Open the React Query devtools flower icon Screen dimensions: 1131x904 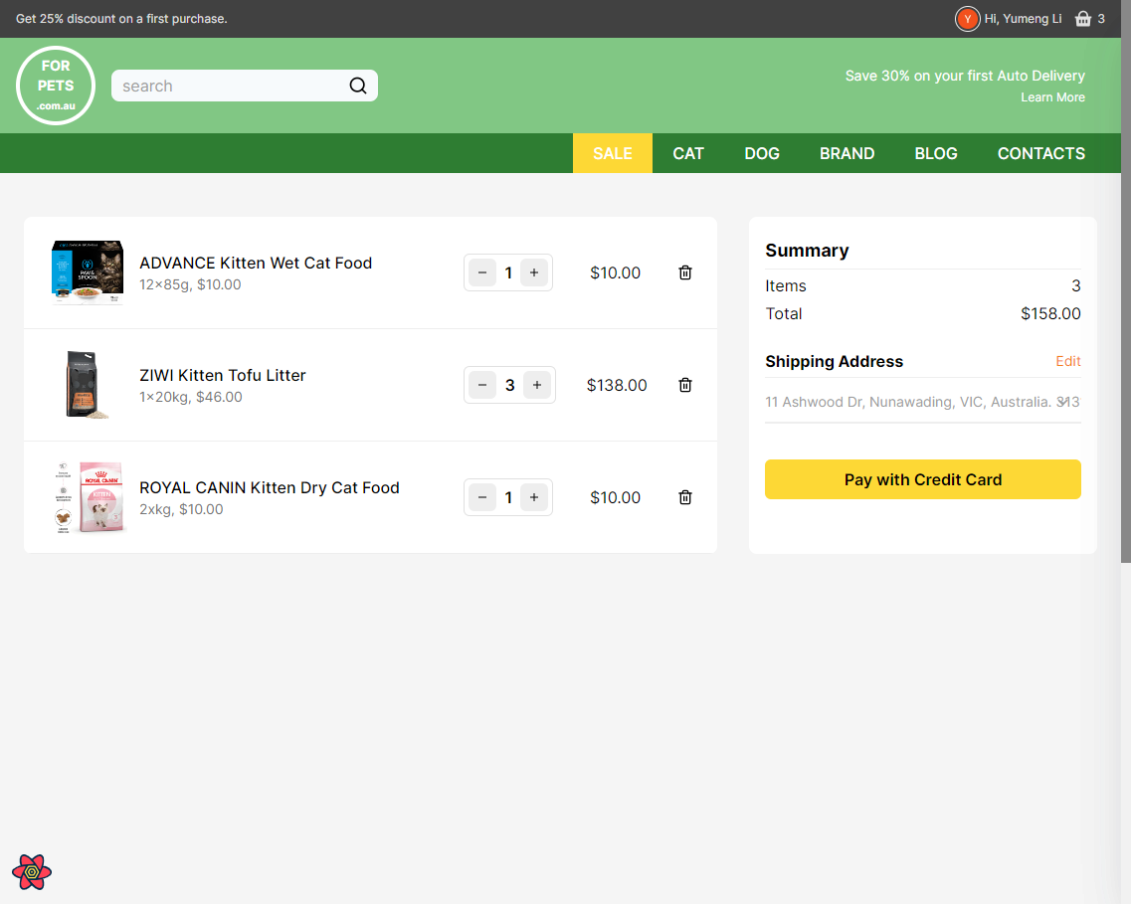32,872
